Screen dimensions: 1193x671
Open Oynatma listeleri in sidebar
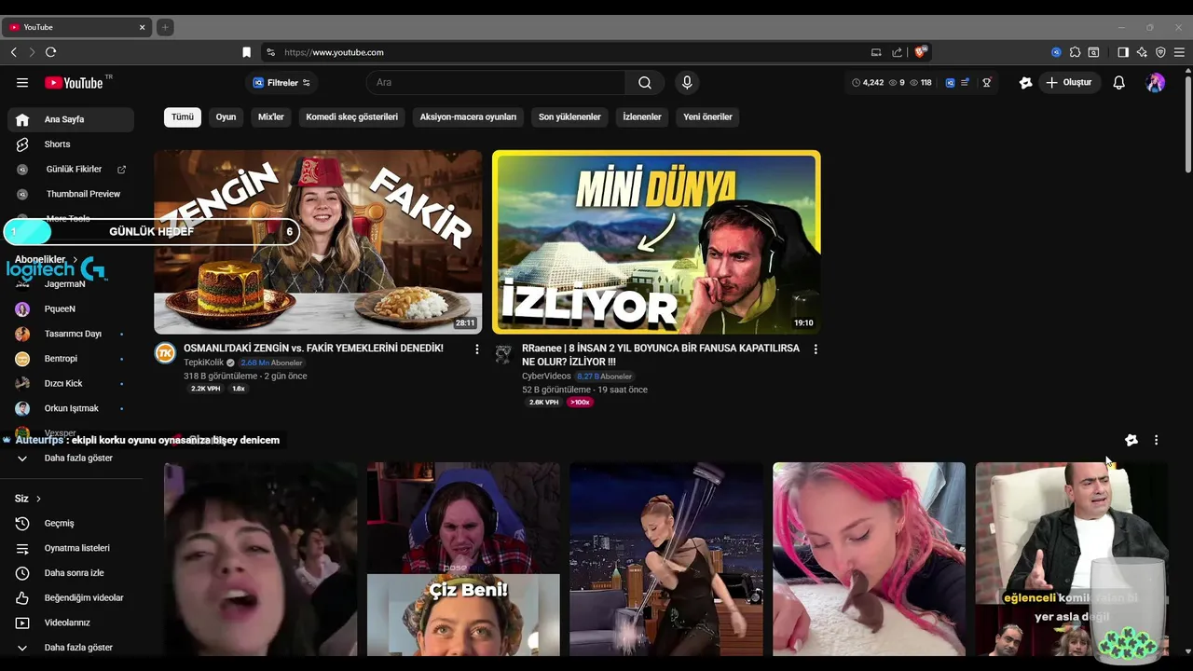[x=71, y=548]
